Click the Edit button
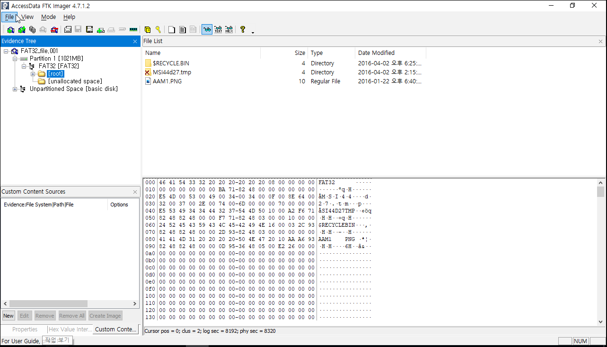 [25, 316]
